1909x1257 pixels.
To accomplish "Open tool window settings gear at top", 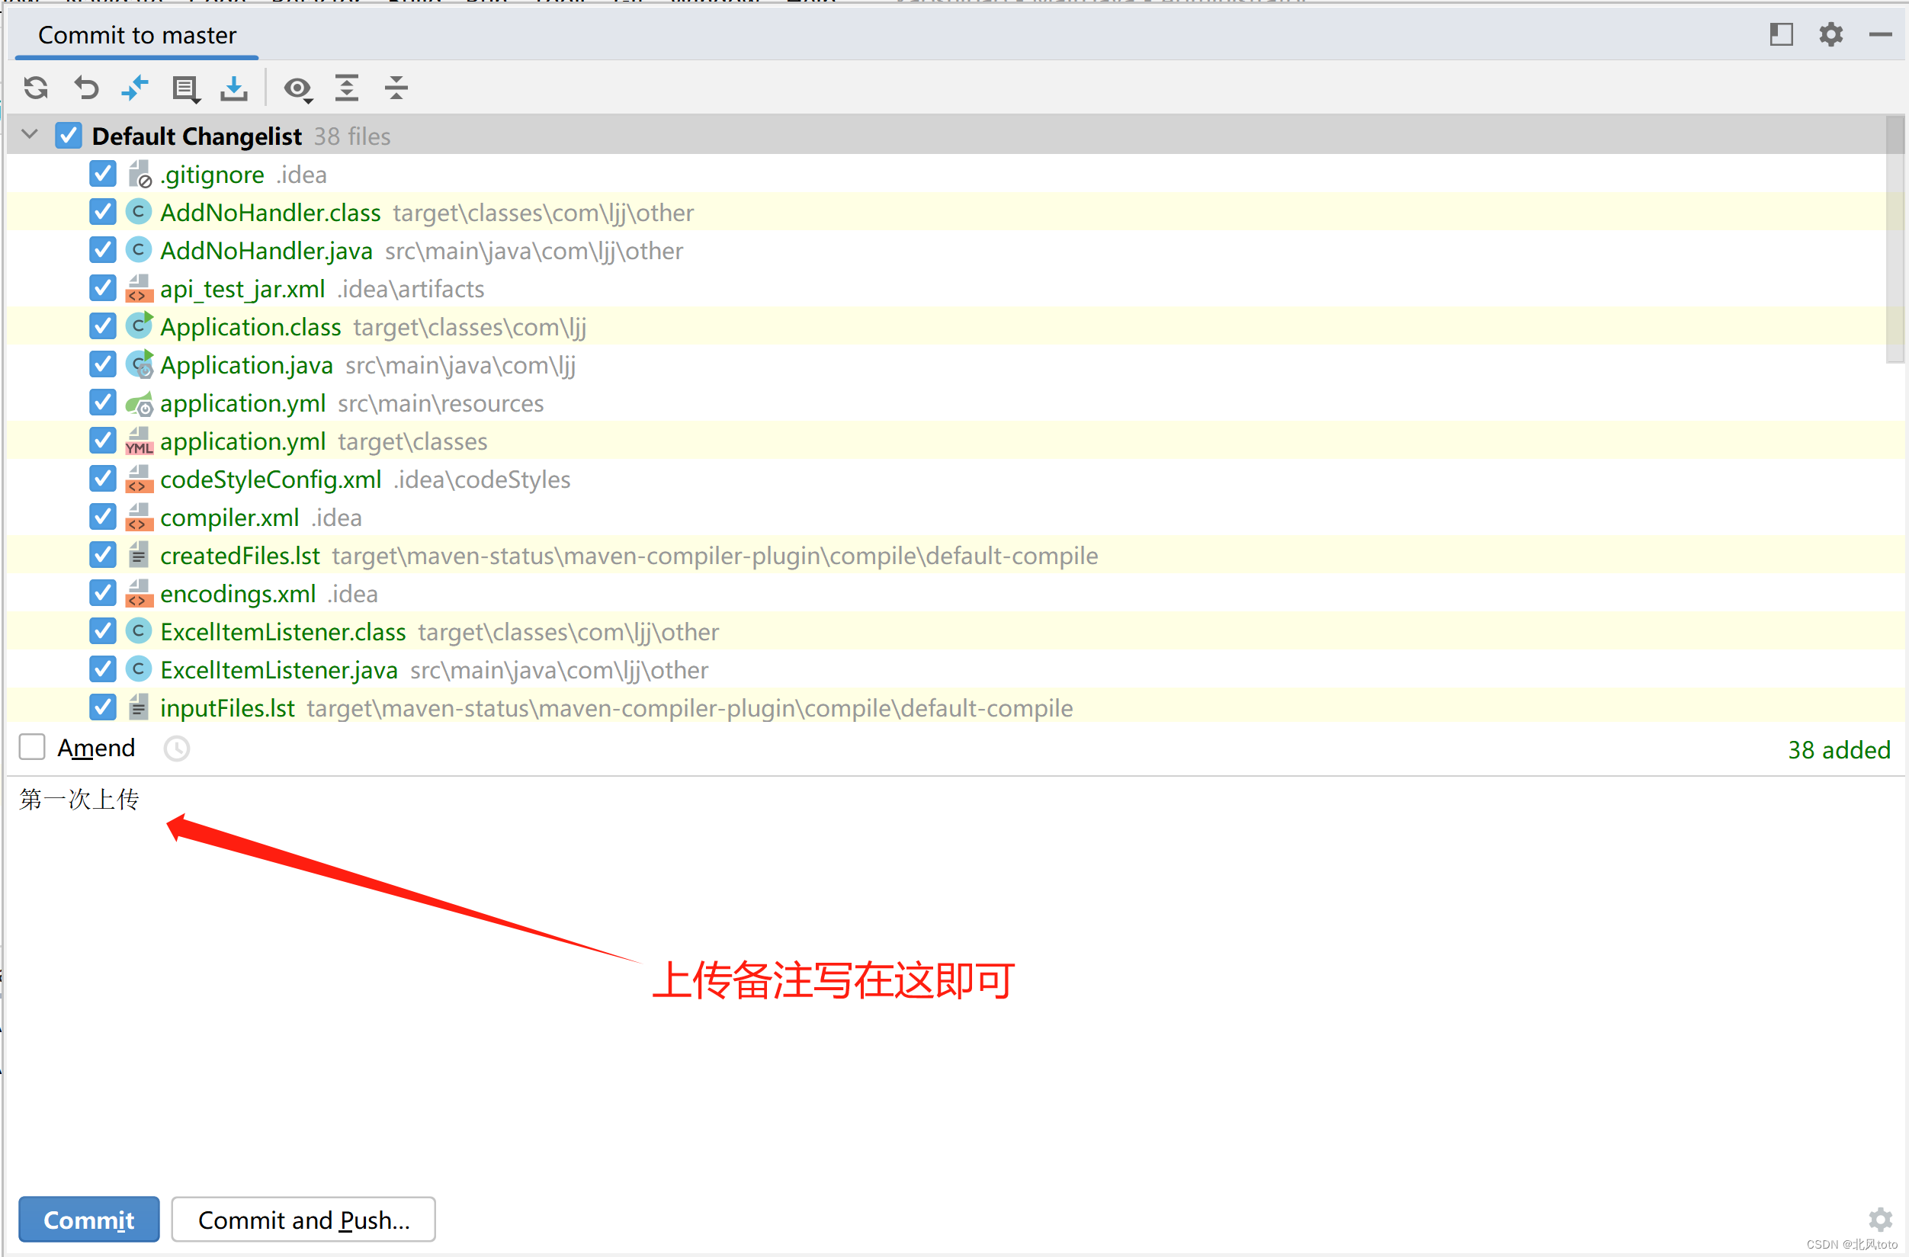I will tap(1831, 34).
